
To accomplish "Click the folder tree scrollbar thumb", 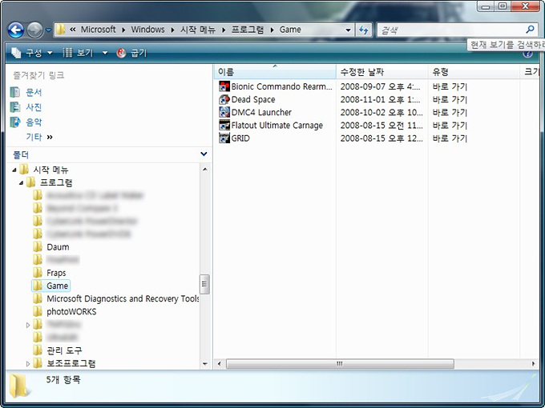I will click(x=204, y=284).
